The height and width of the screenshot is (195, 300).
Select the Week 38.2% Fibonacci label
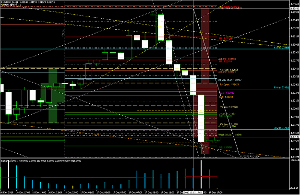click(230, 135)
